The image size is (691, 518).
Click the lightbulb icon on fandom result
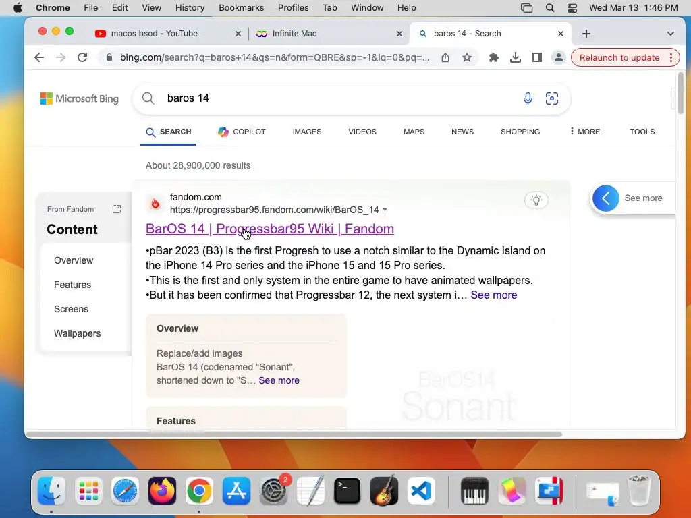(536, 200)
